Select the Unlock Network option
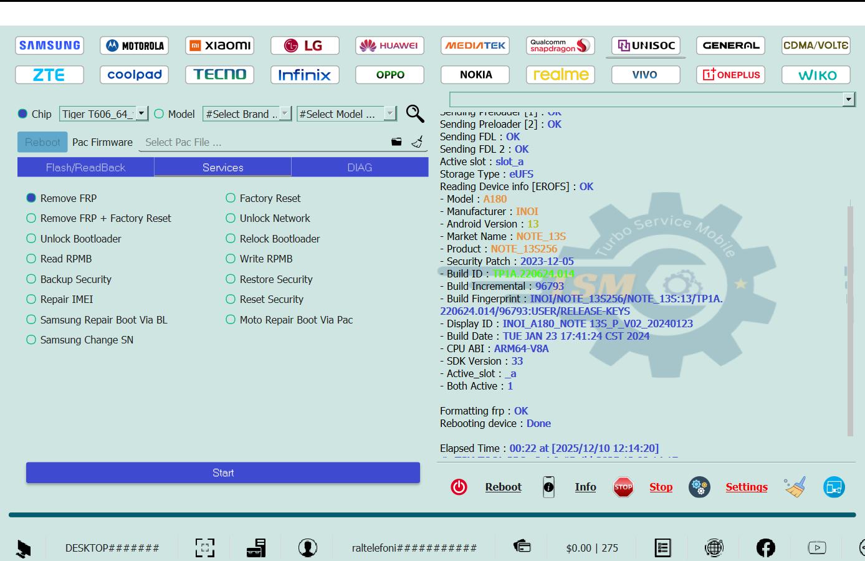 268,218
